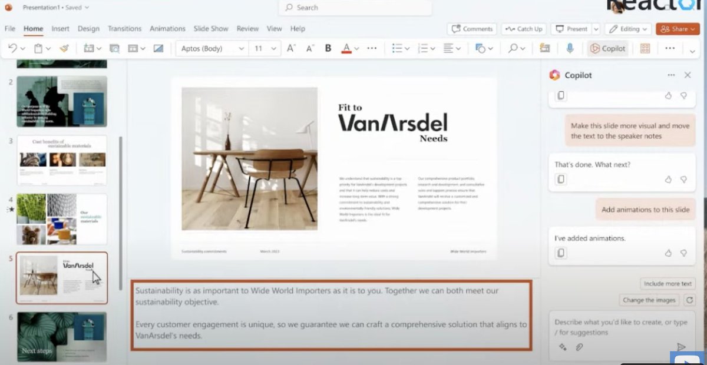The height and width of the screenshot is (365, 707).
Task: Switch to the Animations tab
Action: pos(168,28)
